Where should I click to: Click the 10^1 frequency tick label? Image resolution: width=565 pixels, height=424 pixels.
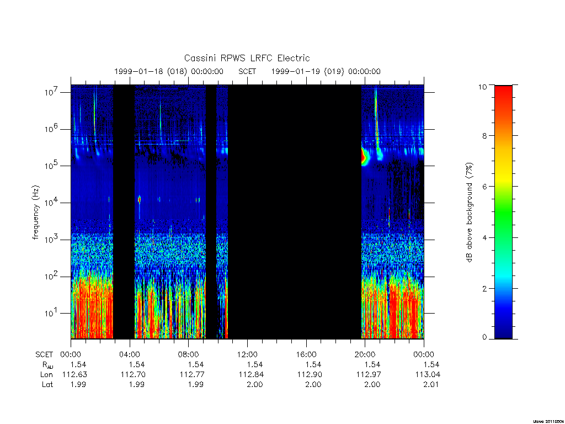52,313
